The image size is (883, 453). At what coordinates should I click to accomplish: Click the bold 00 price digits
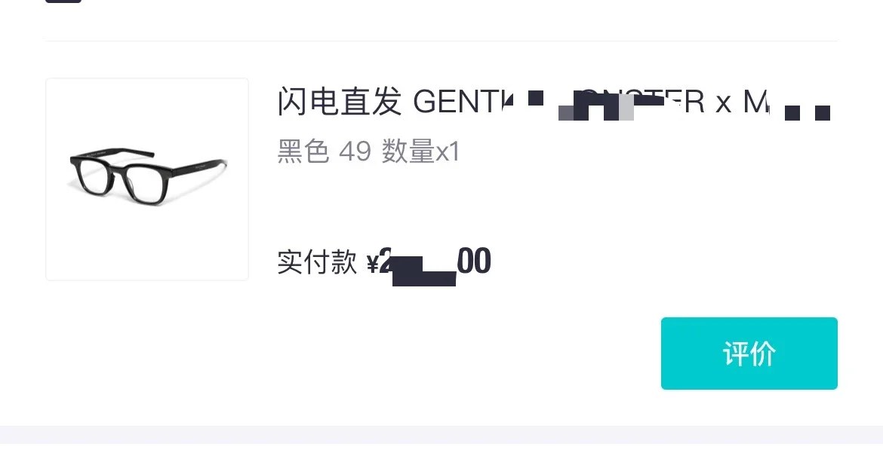(x=474, y=261)
